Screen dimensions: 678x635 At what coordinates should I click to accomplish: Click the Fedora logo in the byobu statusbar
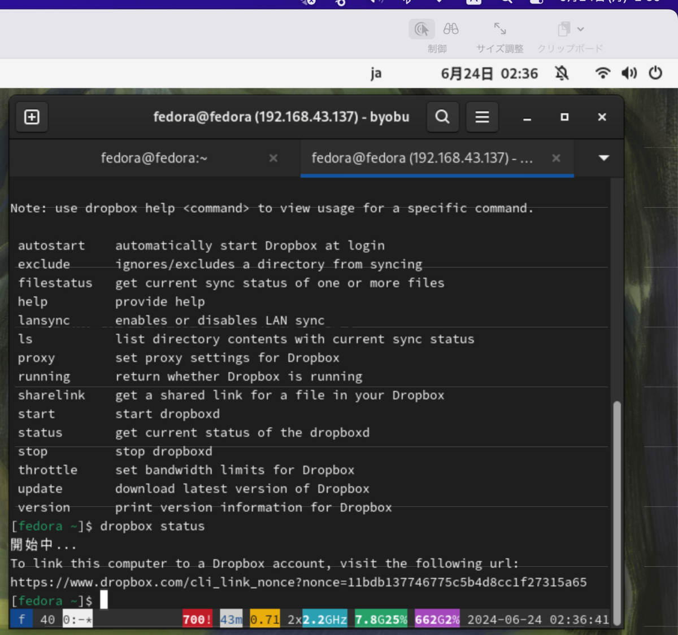click(x=21, y=619)
